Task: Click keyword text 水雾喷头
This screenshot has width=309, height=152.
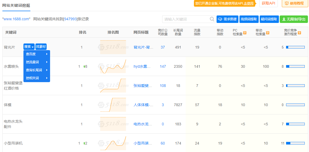Action: click(11, 66)
